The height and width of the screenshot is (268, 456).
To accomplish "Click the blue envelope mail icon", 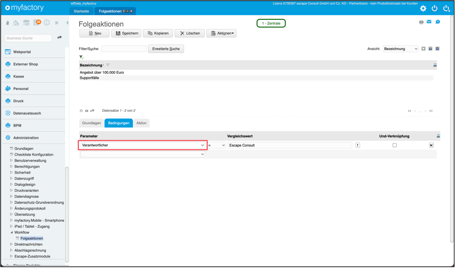I will (429, 22).
